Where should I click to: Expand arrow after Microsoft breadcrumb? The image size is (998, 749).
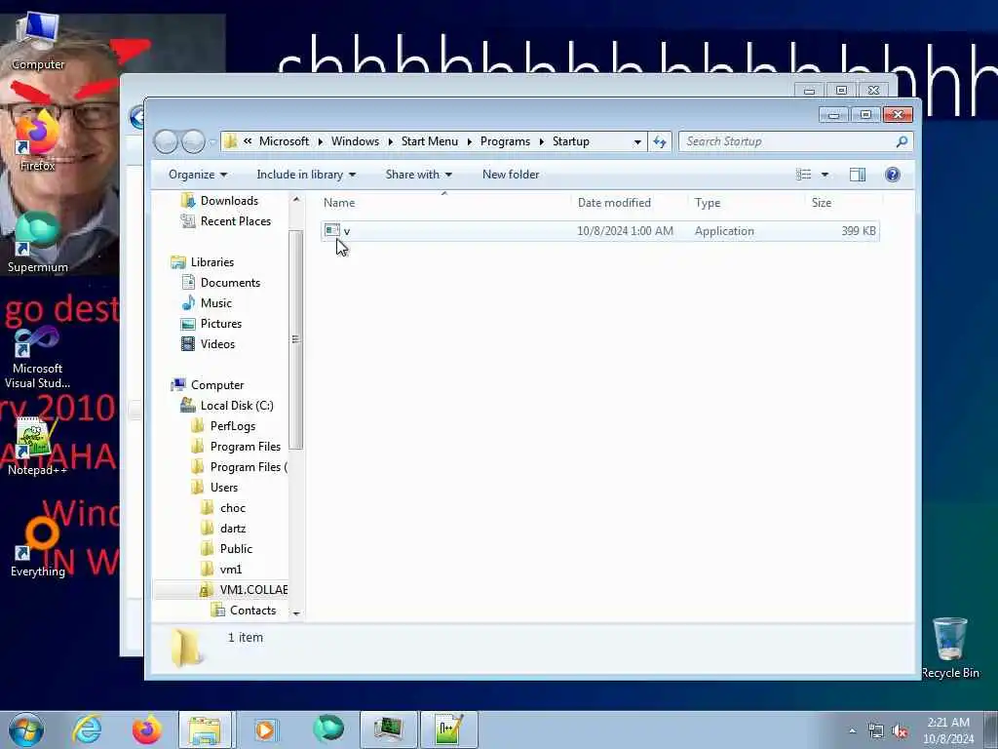[320, 142]
